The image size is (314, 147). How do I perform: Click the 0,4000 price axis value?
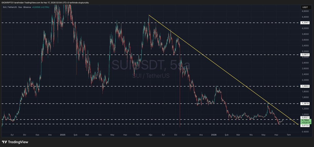(305, 132)
